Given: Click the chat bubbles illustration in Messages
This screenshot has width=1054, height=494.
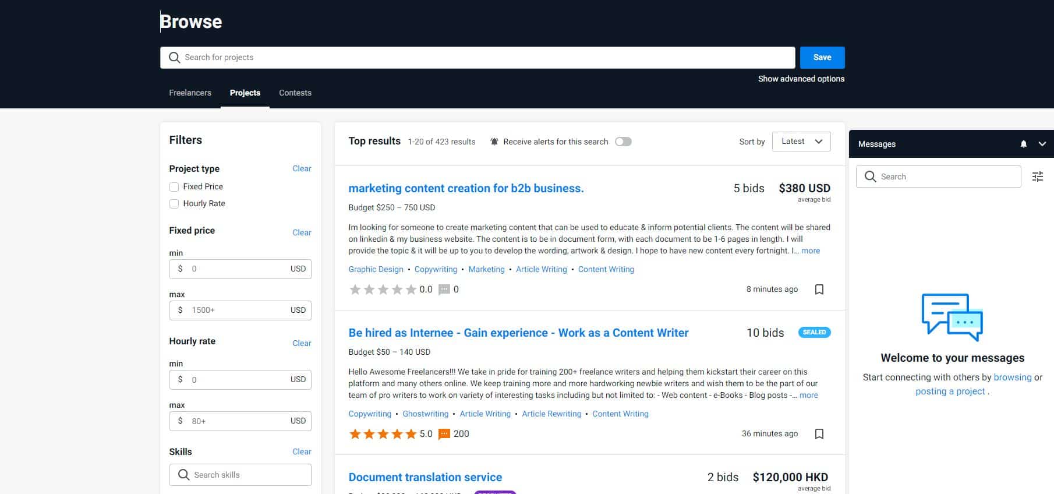Looking at the screenshot, I should click(952, 317).
